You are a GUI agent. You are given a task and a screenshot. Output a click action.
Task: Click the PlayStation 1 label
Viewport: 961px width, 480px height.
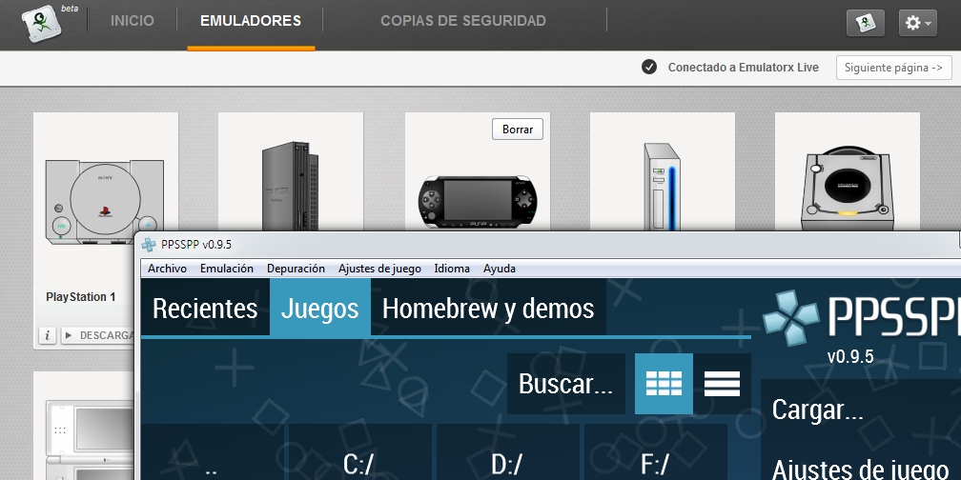[x=81, y=297]
